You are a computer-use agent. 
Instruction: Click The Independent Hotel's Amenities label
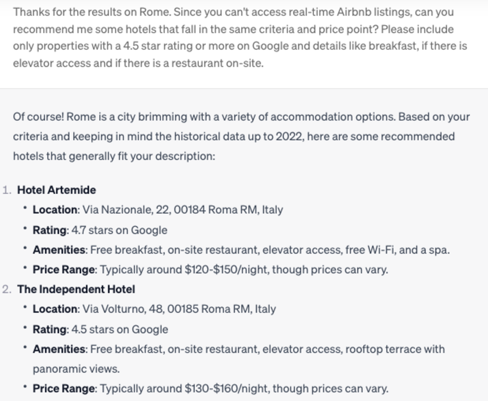[x=60, y=349]
